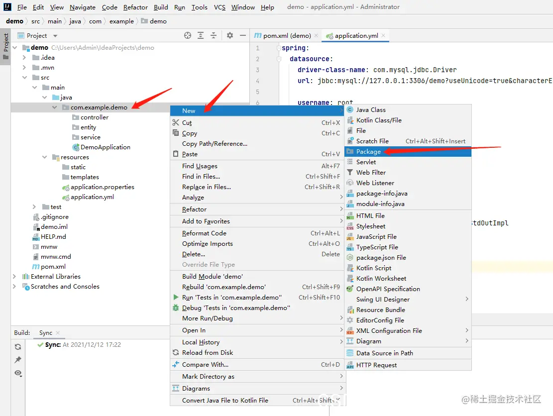Select JavaScript File in New submenu
Viewport: 553px width, 416px height.
point(408,236)
